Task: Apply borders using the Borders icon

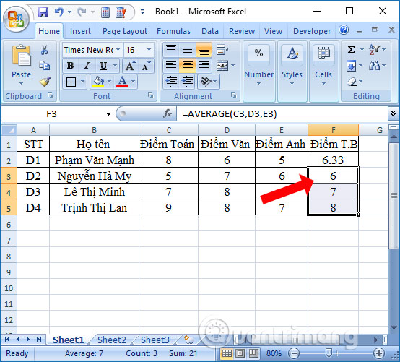Action: coord(71,82)
